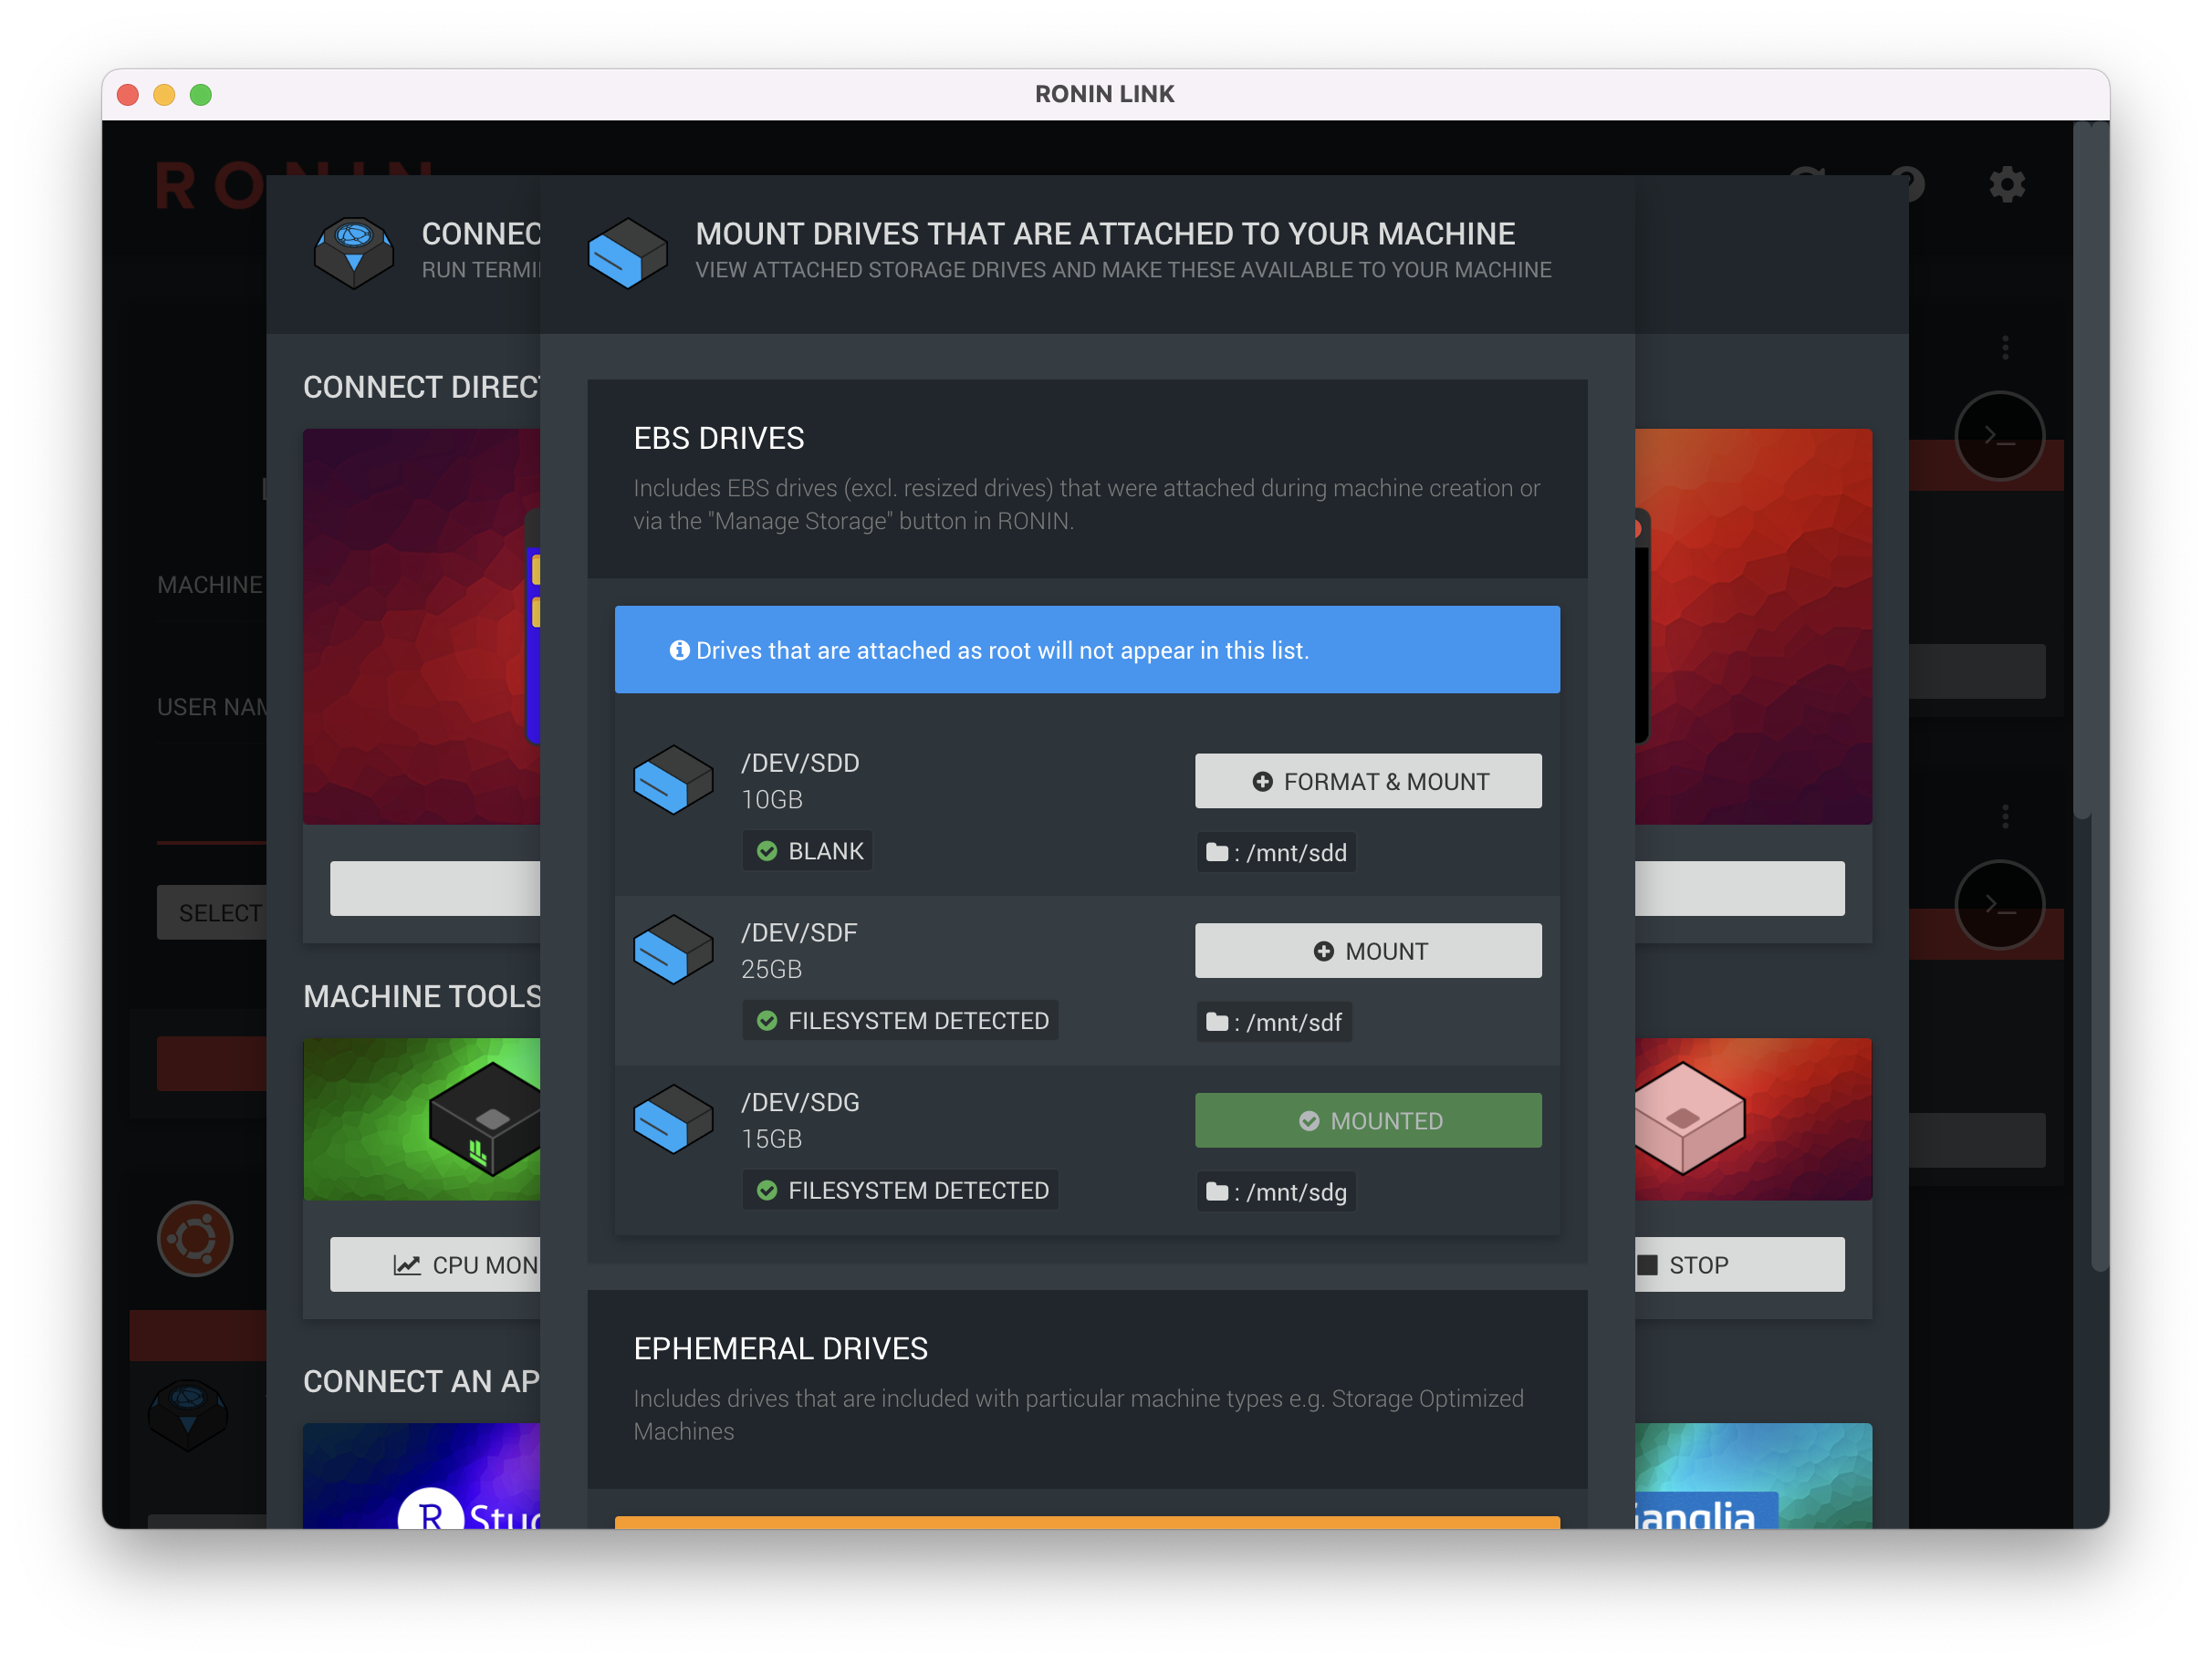The height and width of the screenshot is (1664, 2212).
Task: Click the FILESYSTEM DETECTED badge under /DEV/SDF
Action: pos(900,1020)
